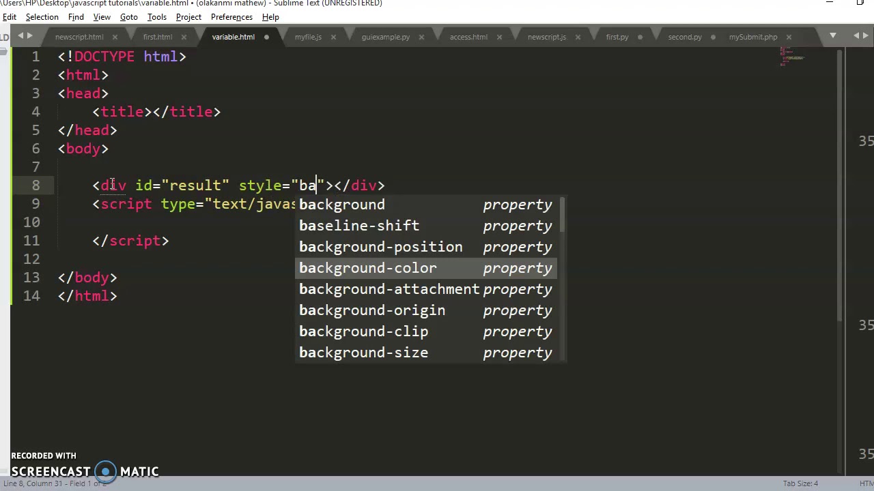Image resolution: width=874 pixels, height=491 pixels.
Task: Close the access.html tab
Action: [499, 37]
